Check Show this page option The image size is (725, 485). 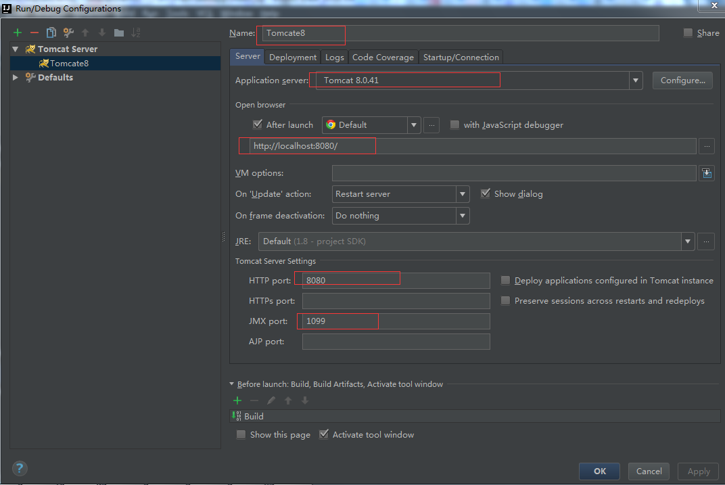[241, 434]
